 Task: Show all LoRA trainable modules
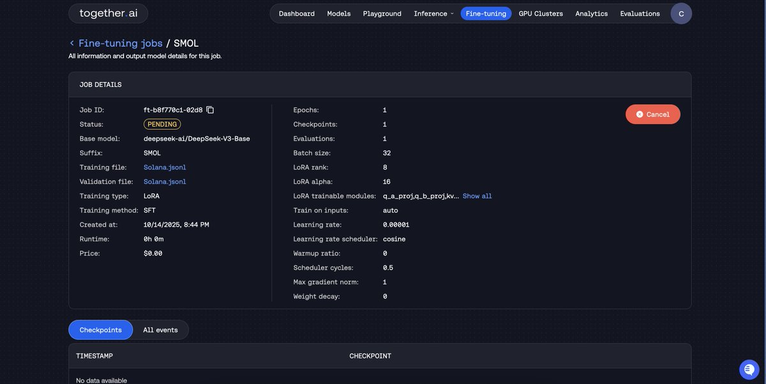(477, 196)
